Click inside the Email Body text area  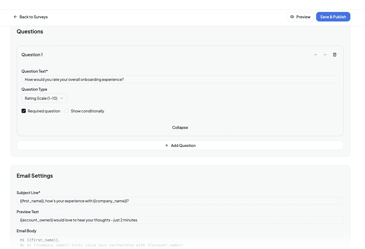click(180, 241)
